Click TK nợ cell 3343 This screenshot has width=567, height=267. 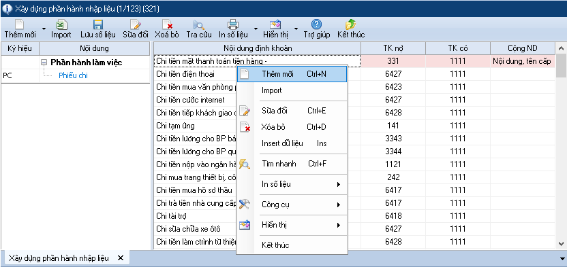(x=393, y=139)
